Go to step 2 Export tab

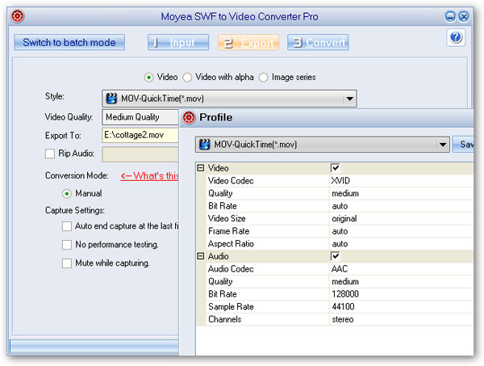(x=248, y=42)
